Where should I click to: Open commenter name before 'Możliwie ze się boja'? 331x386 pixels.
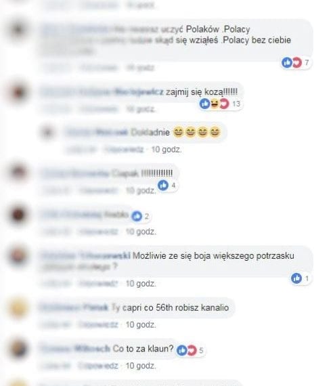[86, 256]
